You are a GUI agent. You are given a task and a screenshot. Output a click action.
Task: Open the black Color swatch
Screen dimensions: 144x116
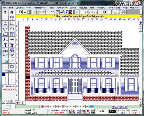point(112,111)
